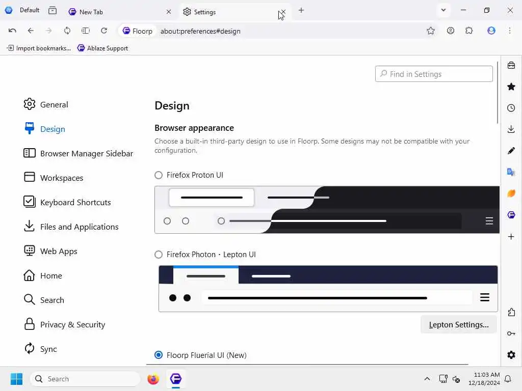Click the Find in Settings search box
Viewport: 522px width, 391px height.
point(434,74)
